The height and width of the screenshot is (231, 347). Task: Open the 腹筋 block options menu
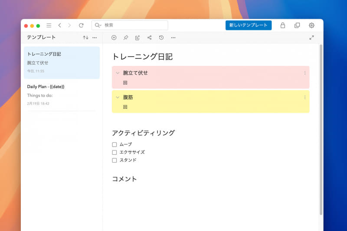(305, 97)
